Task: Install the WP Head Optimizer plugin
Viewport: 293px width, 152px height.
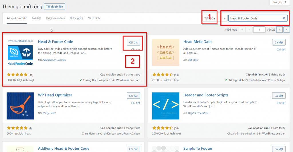Action: click(133, 96)
